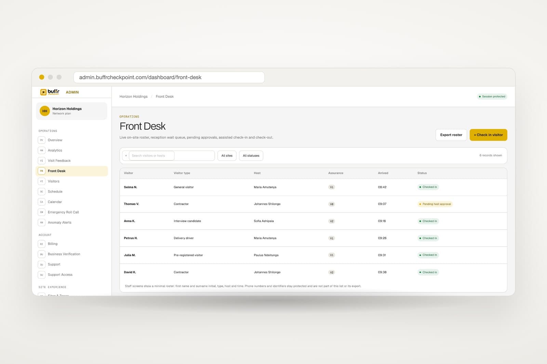This screenshot has width=547, height=364.
Task: Click visitor name Anna K.
Action: 130,221
